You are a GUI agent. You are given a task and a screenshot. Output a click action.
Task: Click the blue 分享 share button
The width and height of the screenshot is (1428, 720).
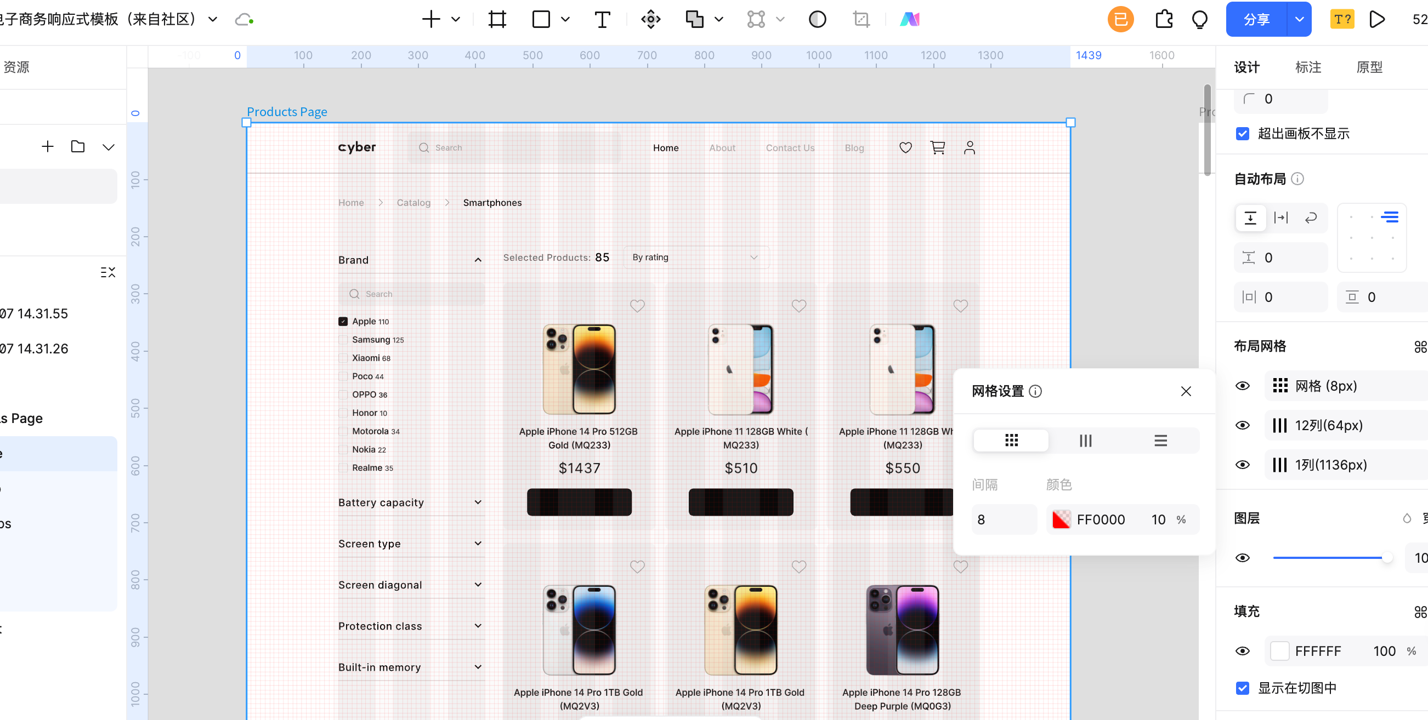1256,19
